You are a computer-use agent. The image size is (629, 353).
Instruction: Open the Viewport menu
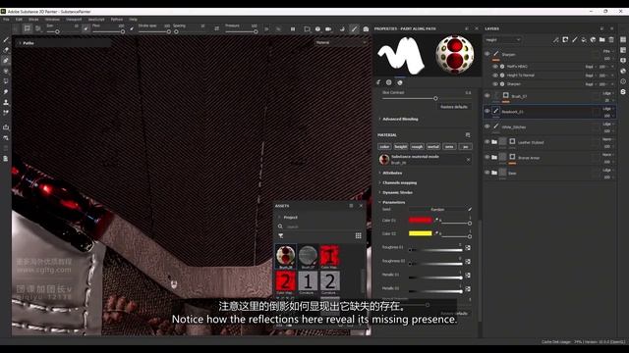click(74, 20)
